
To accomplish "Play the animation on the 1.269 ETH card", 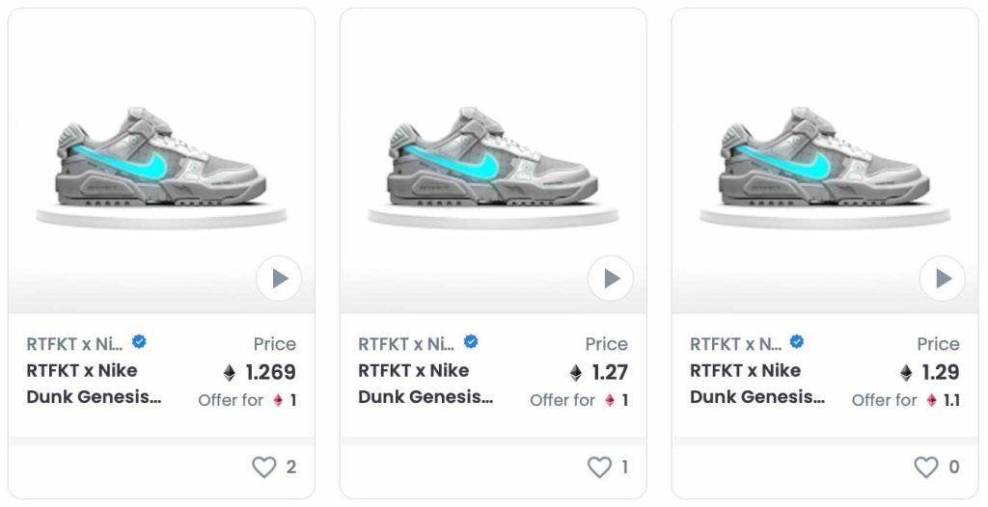I will click(279, 279).
